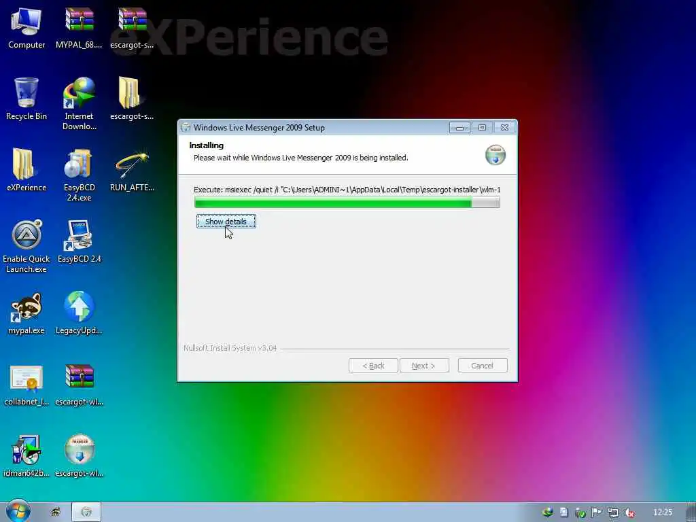Screen dimensions: 696x522
Task: Click the installer logo in Setup header
Action: pos(495,155)
